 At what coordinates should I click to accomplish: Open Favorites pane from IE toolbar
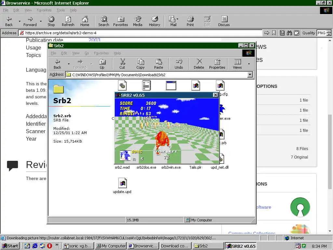pos(120,21)
